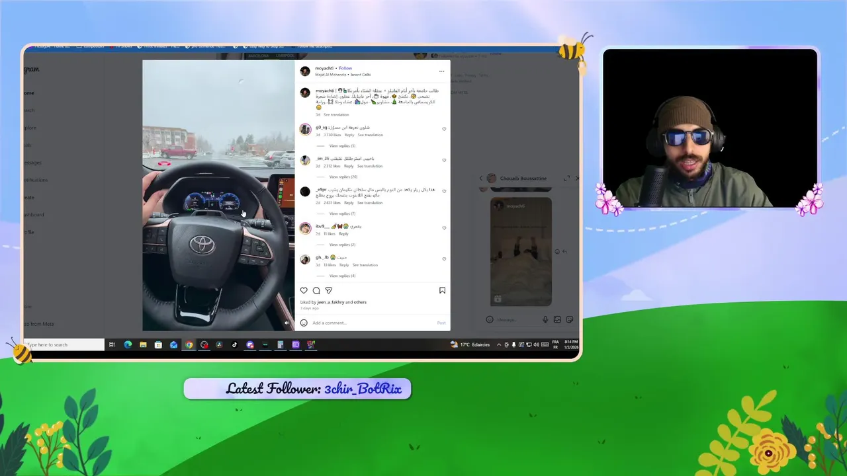Open the volume icon in the system tray
The height and width of the screenshot is (476, 847).
pyautogui.click(x=536, y=344)
